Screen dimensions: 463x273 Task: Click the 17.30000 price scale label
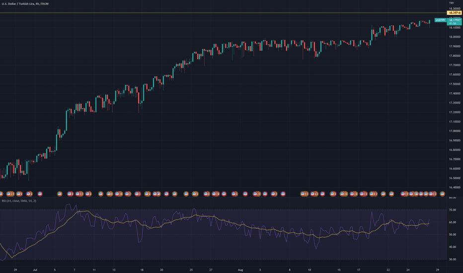pyautogui.click(x=455, y=103)
